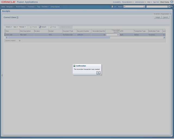Open the Navigator menu
The image size is (174, 139).
[x=10, y=7]
